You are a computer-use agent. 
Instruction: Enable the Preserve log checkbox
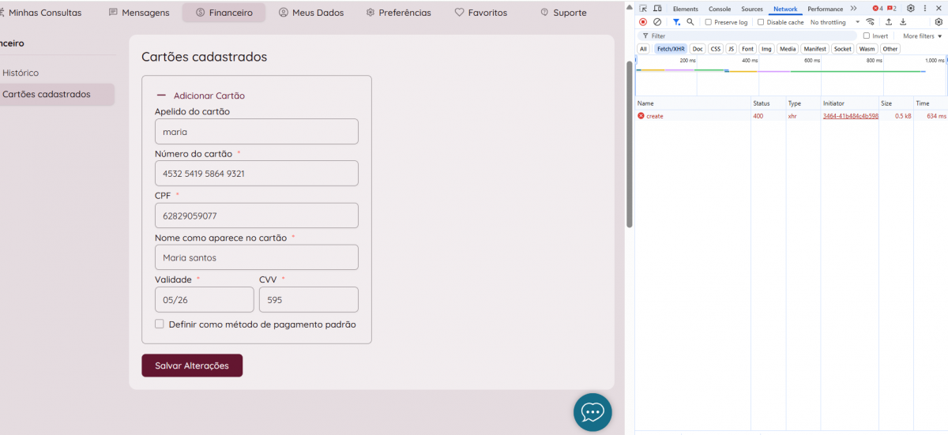point(709,22)
